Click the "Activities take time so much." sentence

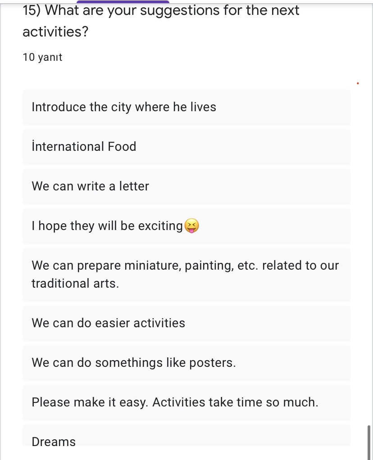pos(235,402)
